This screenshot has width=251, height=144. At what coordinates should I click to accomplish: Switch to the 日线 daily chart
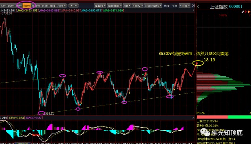(x=45, y=6)
